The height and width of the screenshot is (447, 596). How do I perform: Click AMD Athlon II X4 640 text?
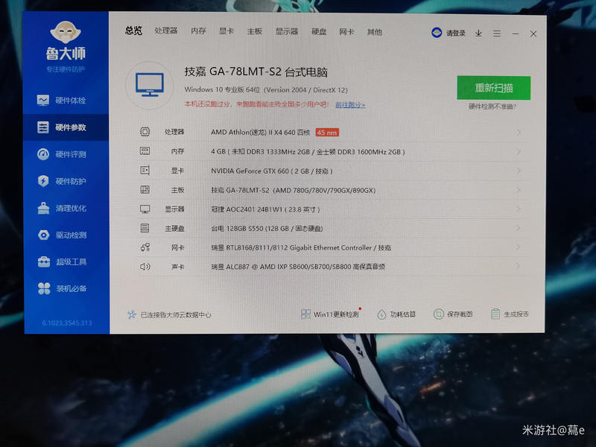pyautogui.click(x=260, y=133)
